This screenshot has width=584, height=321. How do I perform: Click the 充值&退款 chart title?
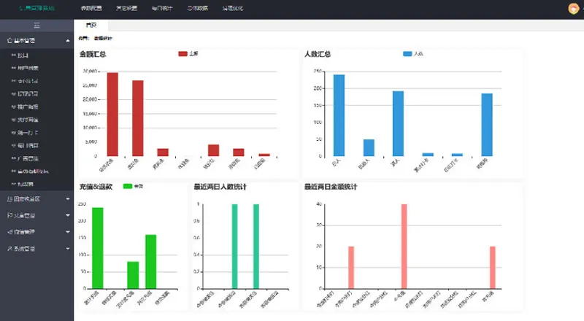(96, 187)
